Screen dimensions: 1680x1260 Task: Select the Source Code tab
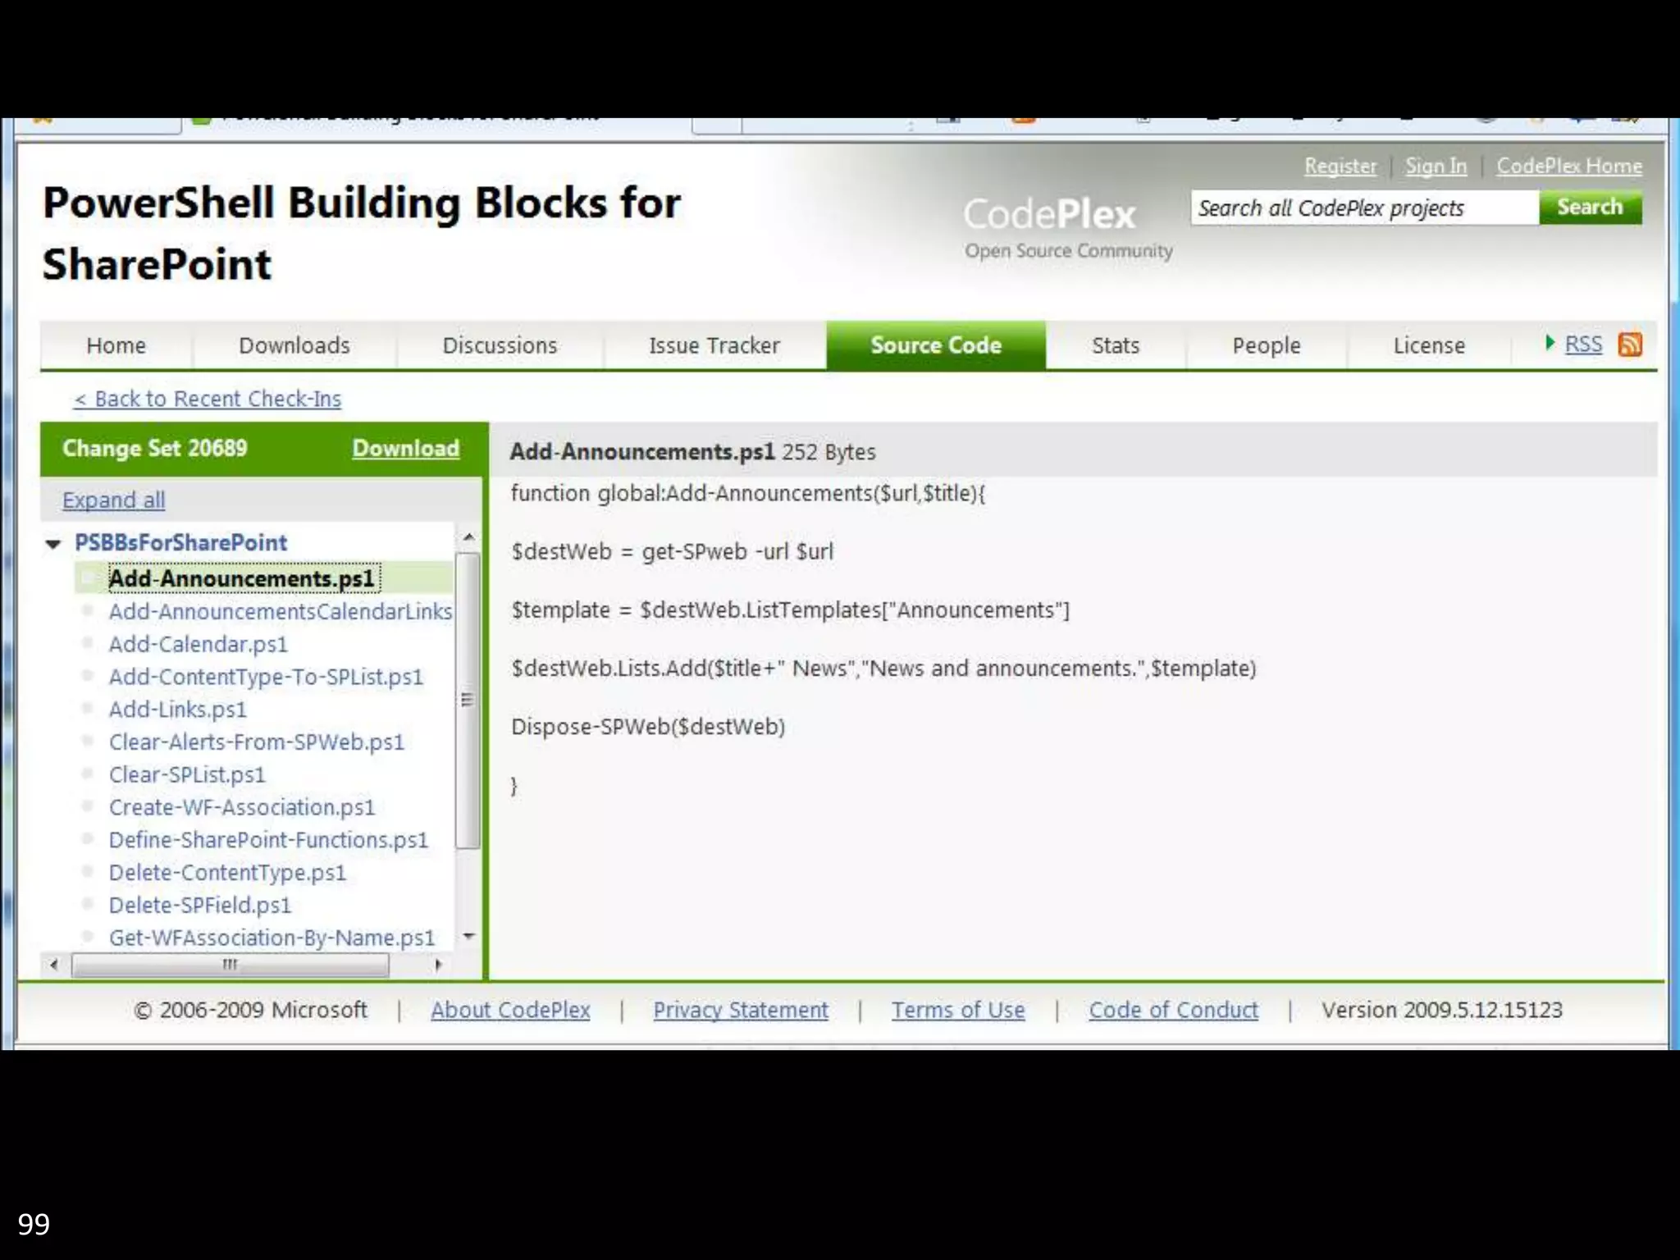pos(936,345)
